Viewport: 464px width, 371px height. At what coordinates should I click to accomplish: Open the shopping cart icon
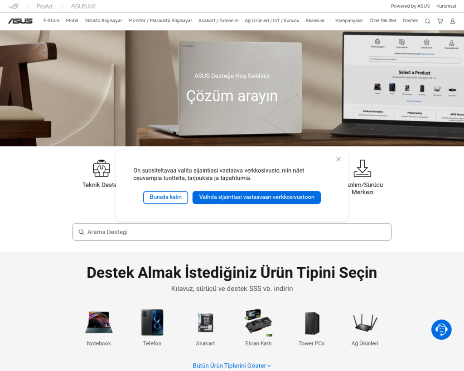[x=440, y=21]
